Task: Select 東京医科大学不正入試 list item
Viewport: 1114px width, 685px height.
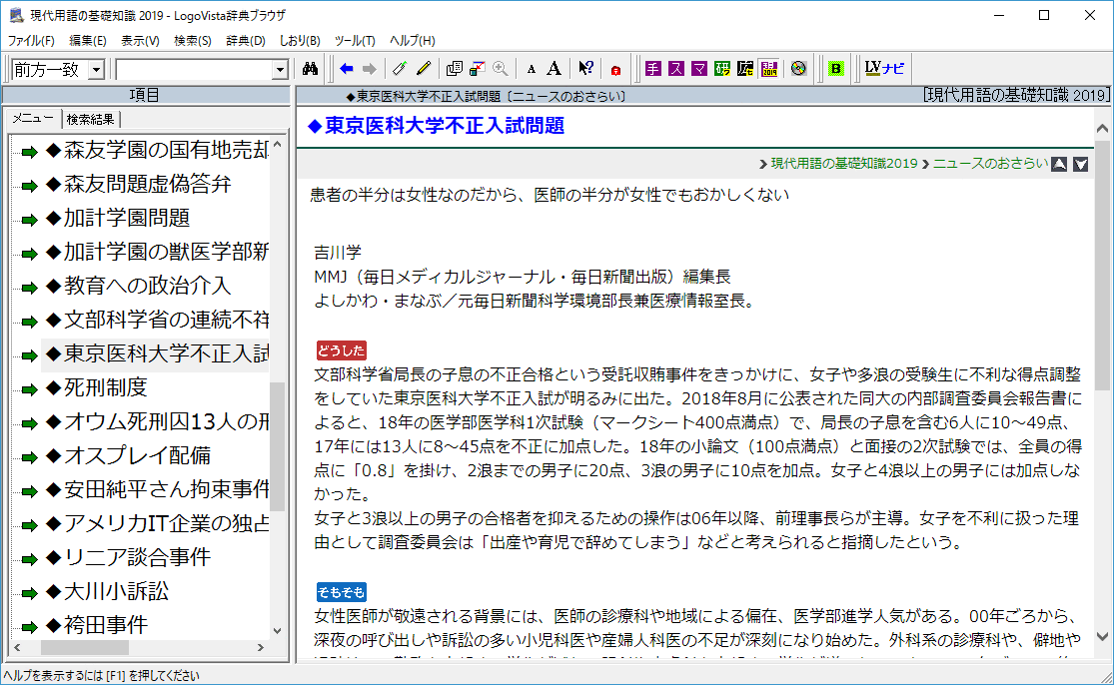Action: point(156,353)
